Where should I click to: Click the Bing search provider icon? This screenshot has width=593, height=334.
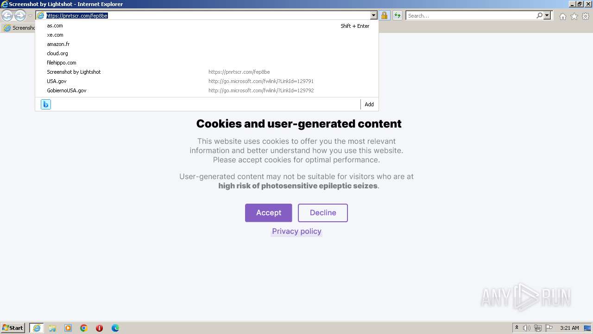pyautogui.click(x=46, y=104)
